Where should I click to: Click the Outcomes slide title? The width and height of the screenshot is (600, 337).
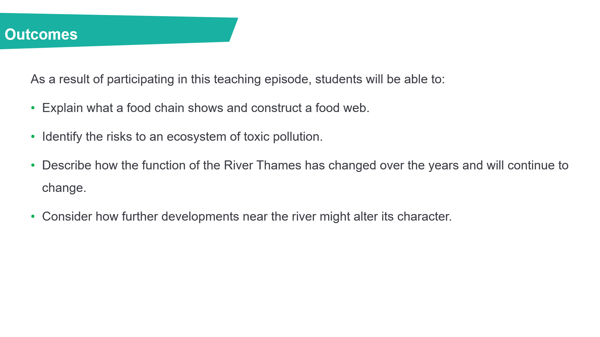point(41,34)
